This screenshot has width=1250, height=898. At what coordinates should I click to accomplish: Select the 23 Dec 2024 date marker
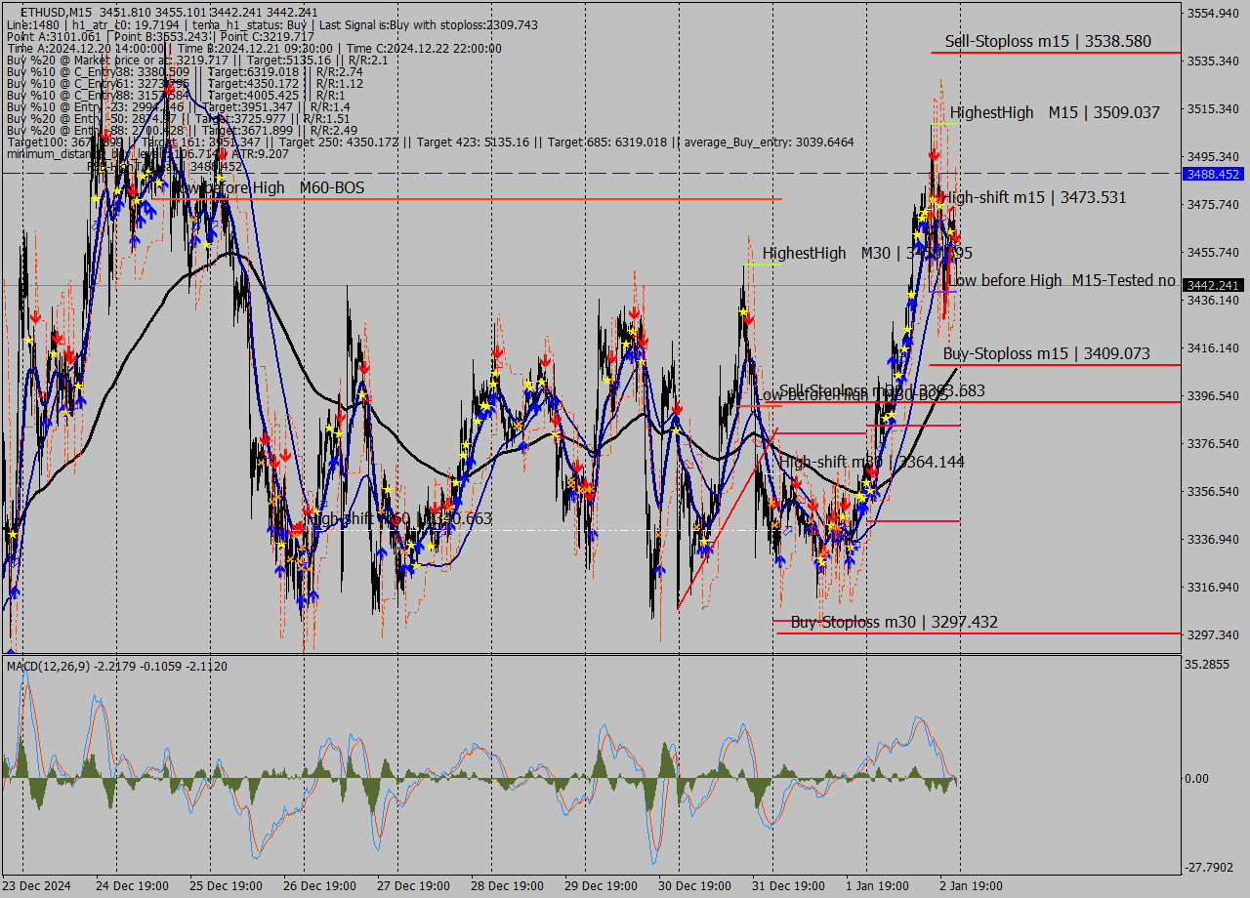[36, 886]
